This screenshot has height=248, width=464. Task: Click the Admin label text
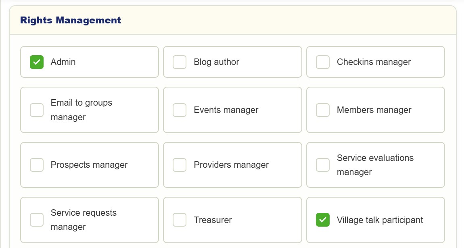coord(63,62)
